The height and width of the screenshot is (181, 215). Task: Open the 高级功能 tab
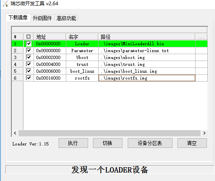point(66,18)
